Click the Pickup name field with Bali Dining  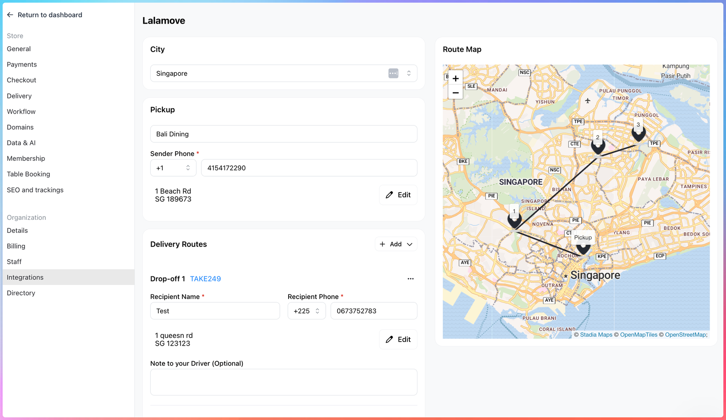(x=284, y=134)
